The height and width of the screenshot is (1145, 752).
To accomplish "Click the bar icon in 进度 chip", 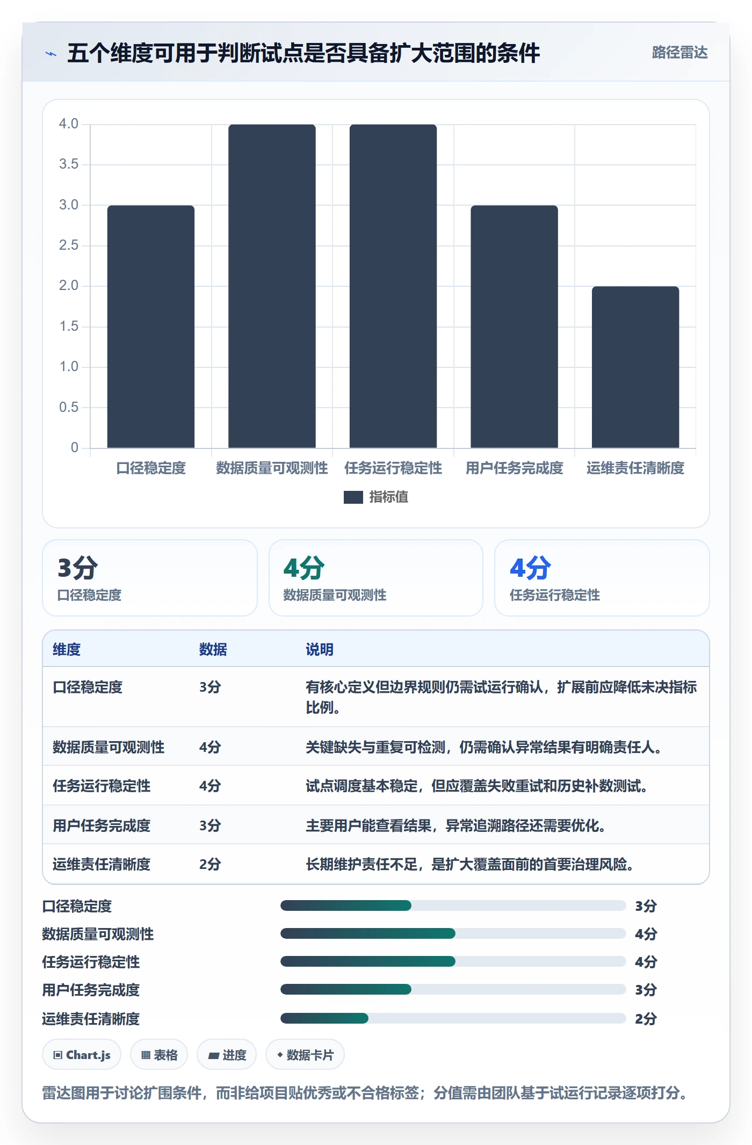I will pyautogui.click(x=213, y=1056).
